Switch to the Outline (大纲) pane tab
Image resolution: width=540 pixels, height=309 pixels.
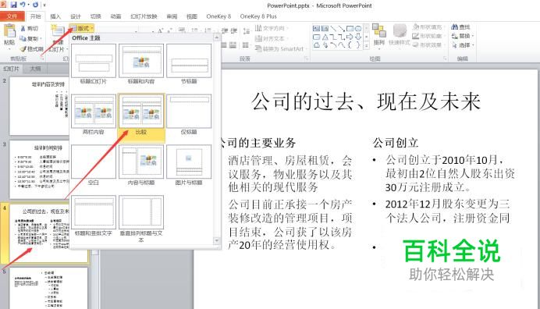pos(35,69)
